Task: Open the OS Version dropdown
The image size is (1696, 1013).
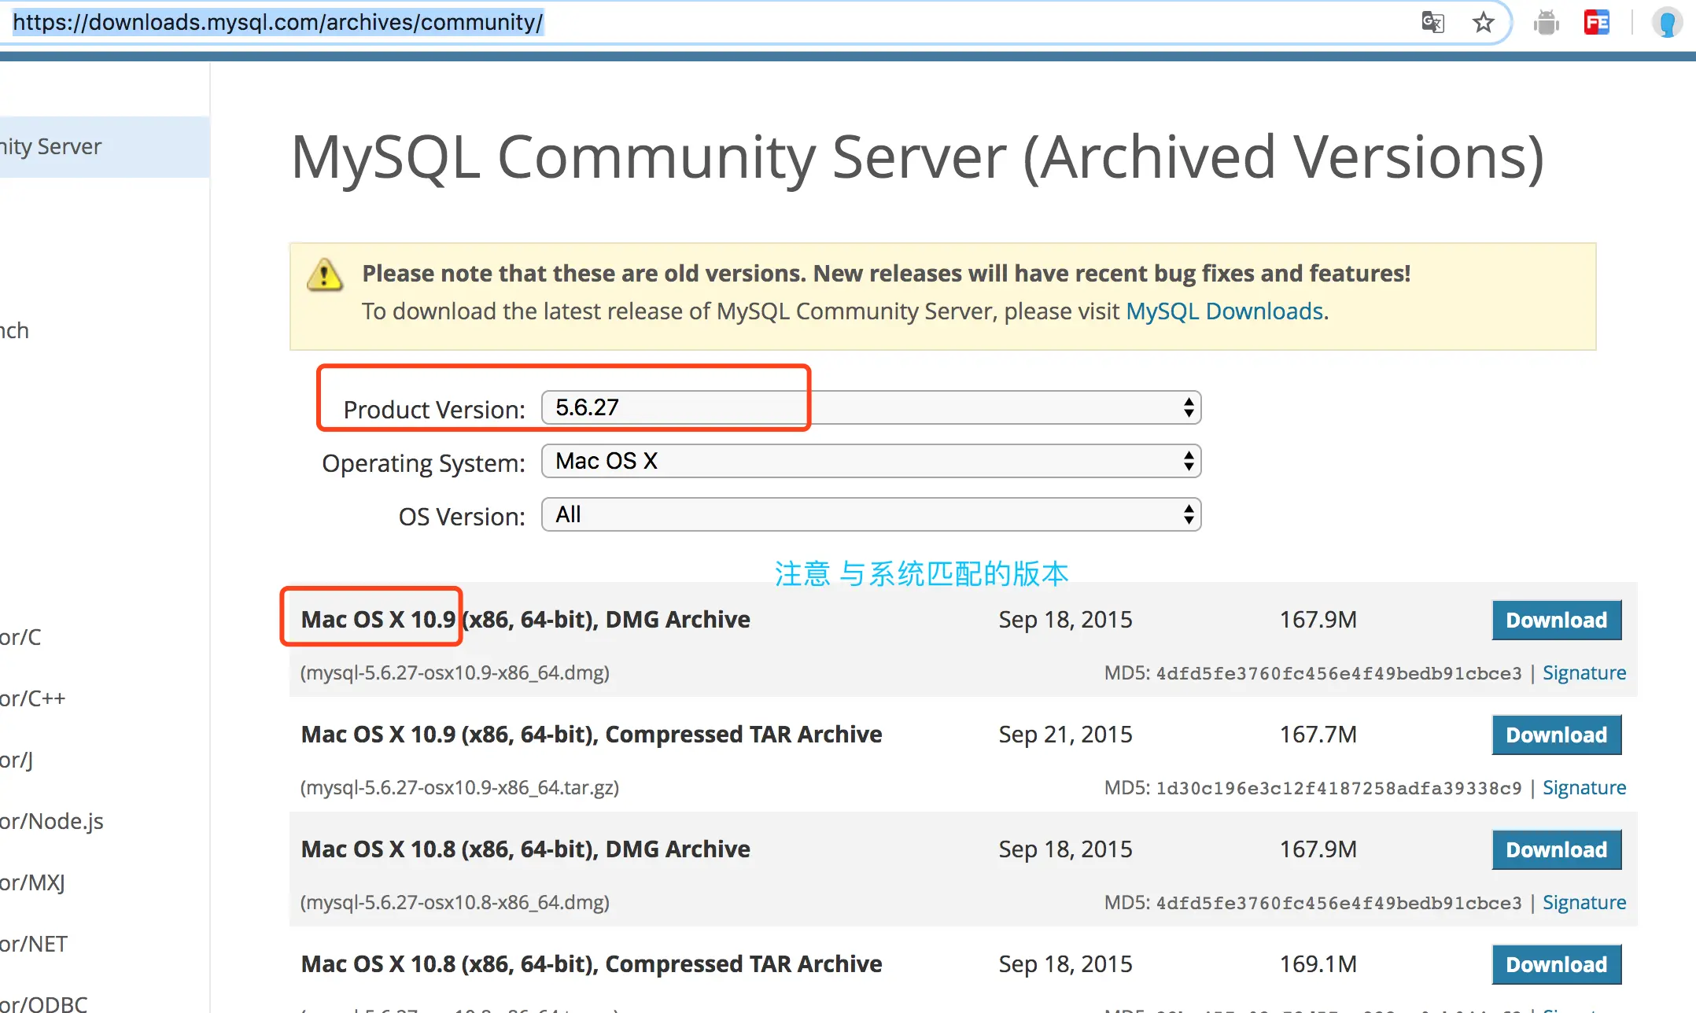Action: coord(871,514)
